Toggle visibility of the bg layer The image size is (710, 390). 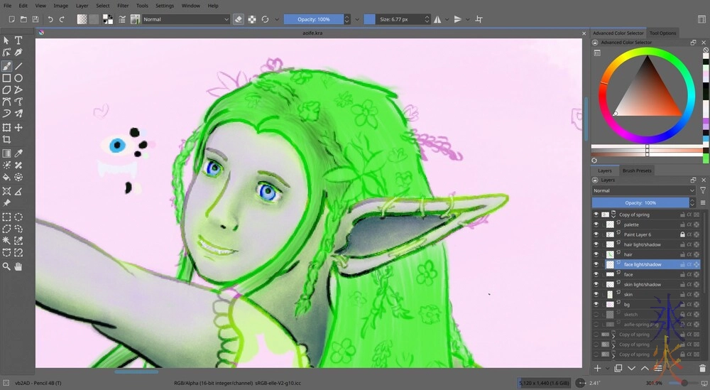596,304
